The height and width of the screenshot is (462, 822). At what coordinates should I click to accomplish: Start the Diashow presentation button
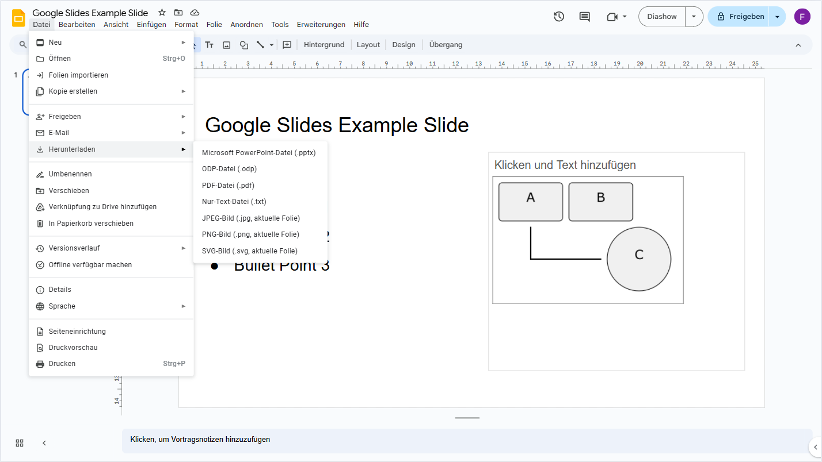pyautogui.click(x=662, y=17)
